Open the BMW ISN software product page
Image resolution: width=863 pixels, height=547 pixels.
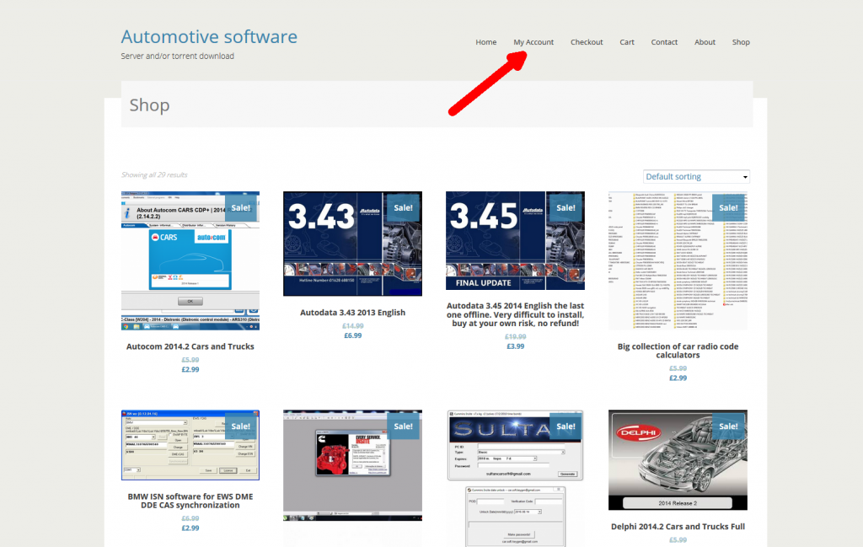point(190,500)
